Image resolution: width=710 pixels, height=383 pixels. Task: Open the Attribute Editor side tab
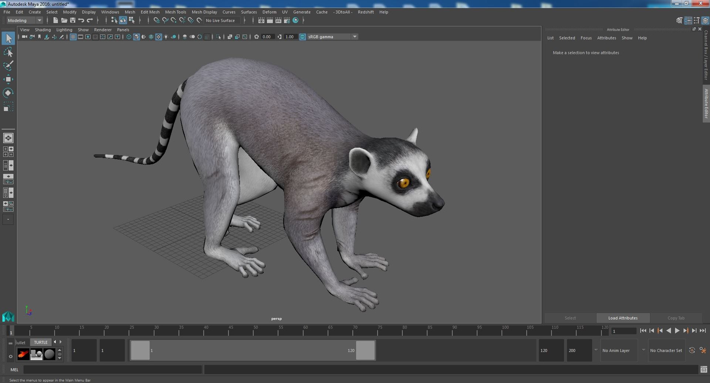(x=706, y=103)
